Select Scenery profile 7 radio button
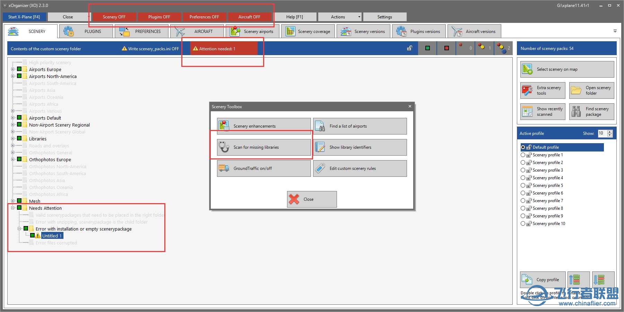Screen dimensions: 624x312 (523, 201)
